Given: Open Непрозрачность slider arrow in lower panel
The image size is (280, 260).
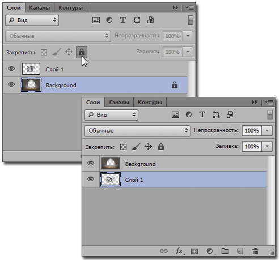Looking at the screenshot, I should [x=267, y=130].
